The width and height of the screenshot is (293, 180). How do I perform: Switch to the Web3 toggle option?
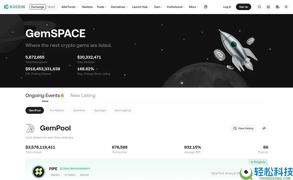[51, 7]
